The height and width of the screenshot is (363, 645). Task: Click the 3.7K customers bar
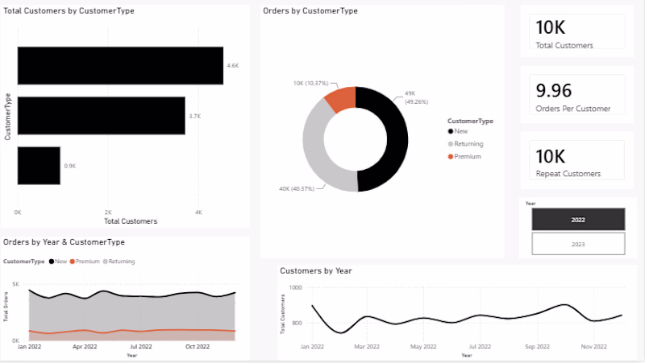coord(102,116)
